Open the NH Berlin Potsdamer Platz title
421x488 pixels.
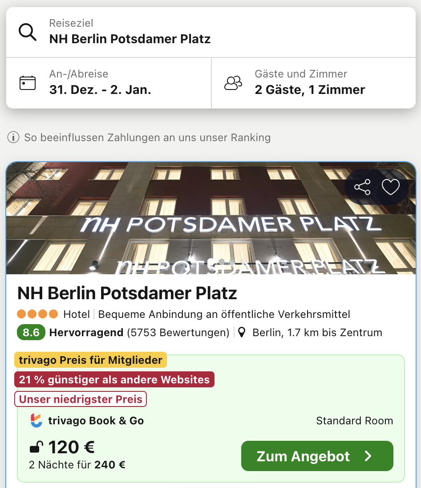click(x=127, y=293)
